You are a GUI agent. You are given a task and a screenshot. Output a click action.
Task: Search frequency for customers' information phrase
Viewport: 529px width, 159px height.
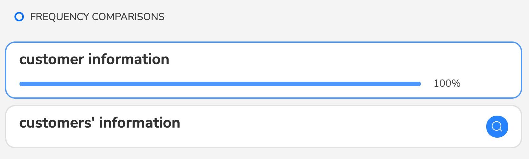pos(497,127)
